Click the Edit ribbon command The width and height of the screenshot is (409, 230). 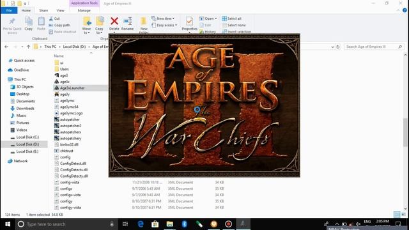(205, 25)
